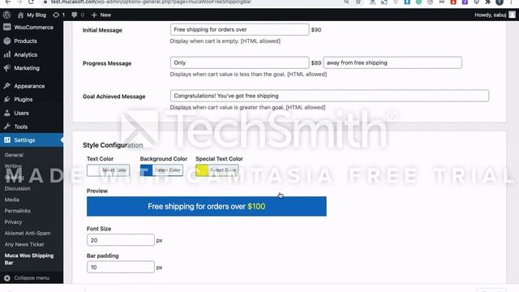Open Any News Ticker settings
The width and height of the screenshot is (519, 292).
point(24,244)
